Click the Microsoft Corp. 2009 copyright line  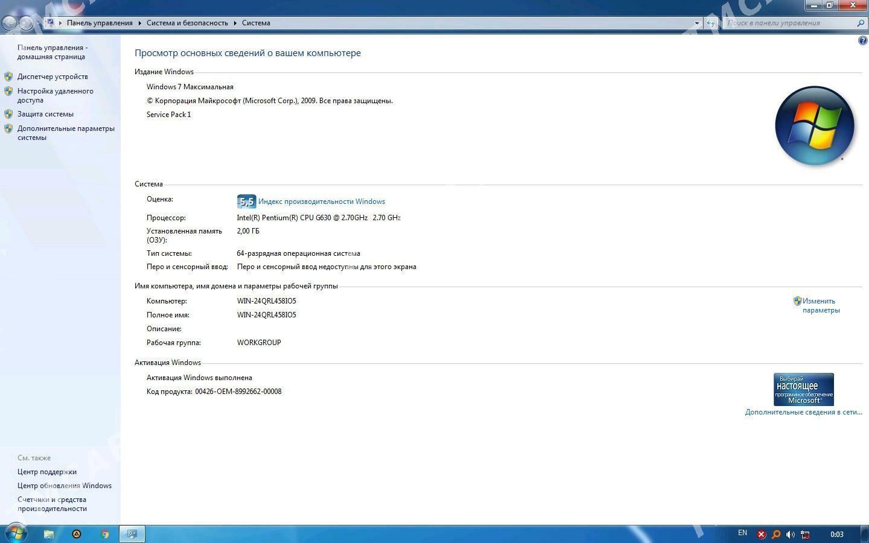pyautogui.click(x=270, y=101)
